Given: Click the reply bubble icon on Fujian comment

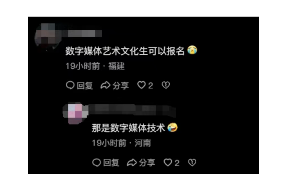Looking at the screenshot, I should click(x=70, y=85).
